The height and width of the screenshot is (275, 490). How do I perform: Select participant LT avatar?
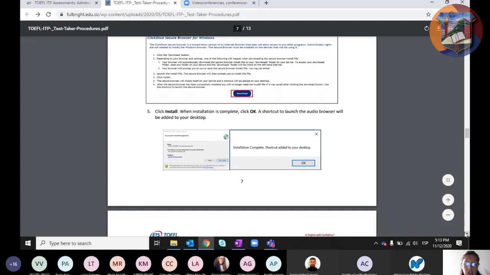[x=91, y=264]
